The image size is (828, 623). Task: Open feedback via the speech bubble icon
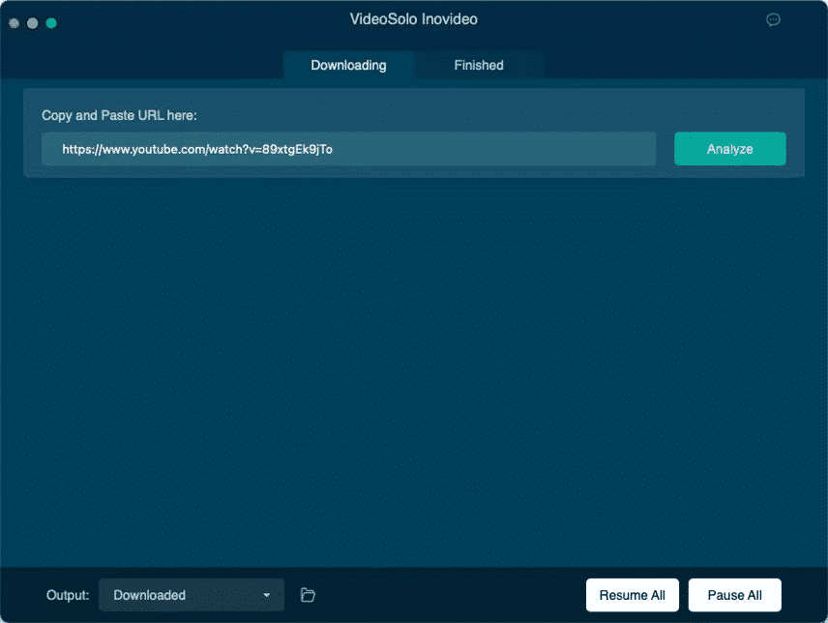[773, 19]
